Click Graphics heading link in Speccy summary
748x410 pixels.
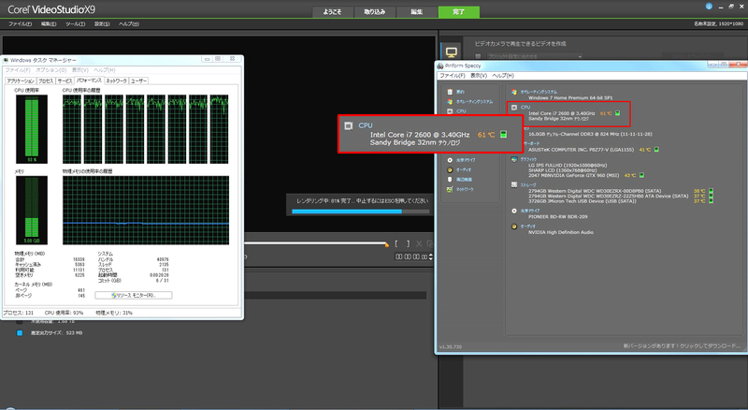click(x=528, y=159)
